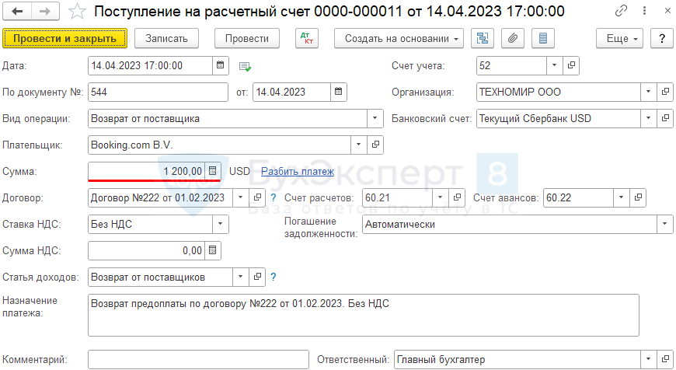This screenshot has width=676, height=370.
Task: Expand Счет авансов dropdown
Action: pos(622,197)
